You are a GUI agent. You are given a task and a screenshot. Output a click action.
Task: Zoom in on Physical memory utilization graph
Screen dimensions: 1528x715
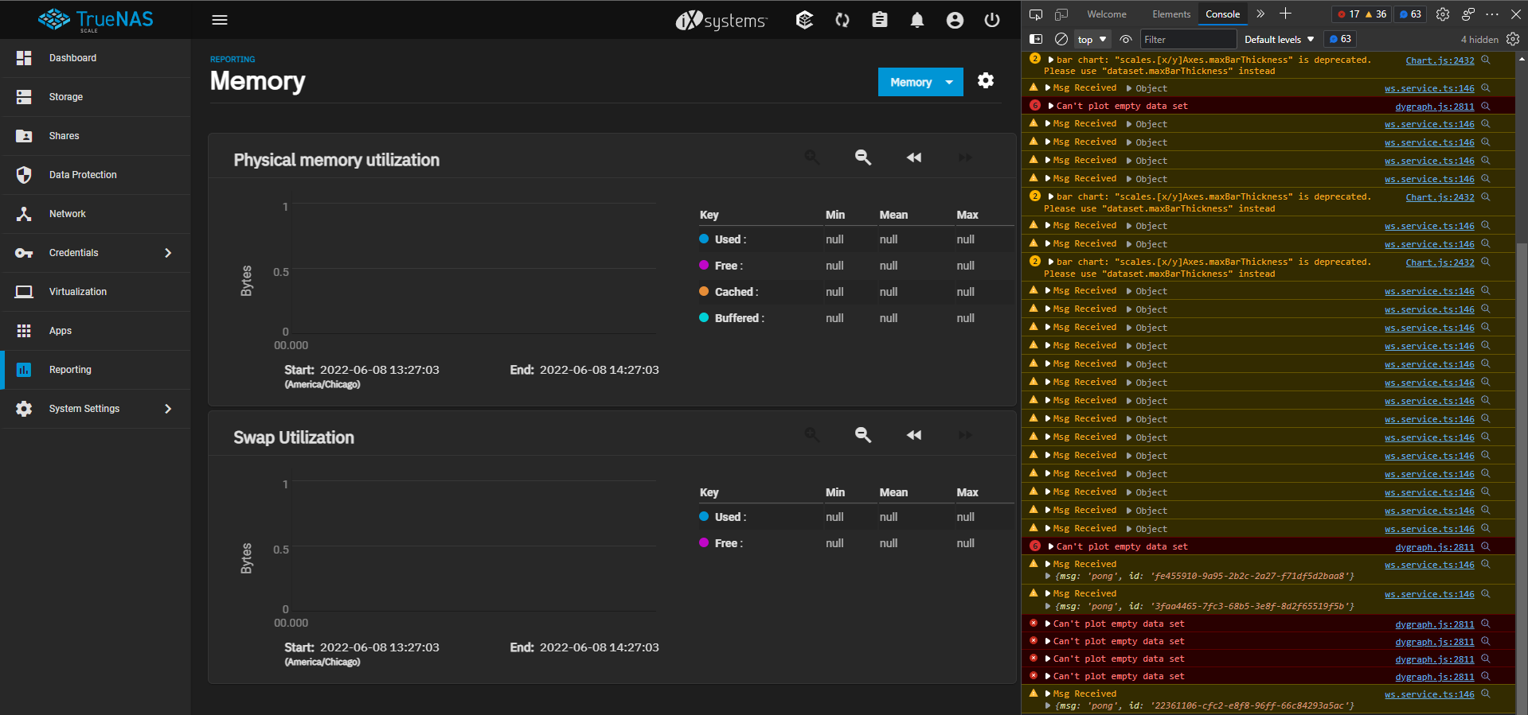coord(811,157)
